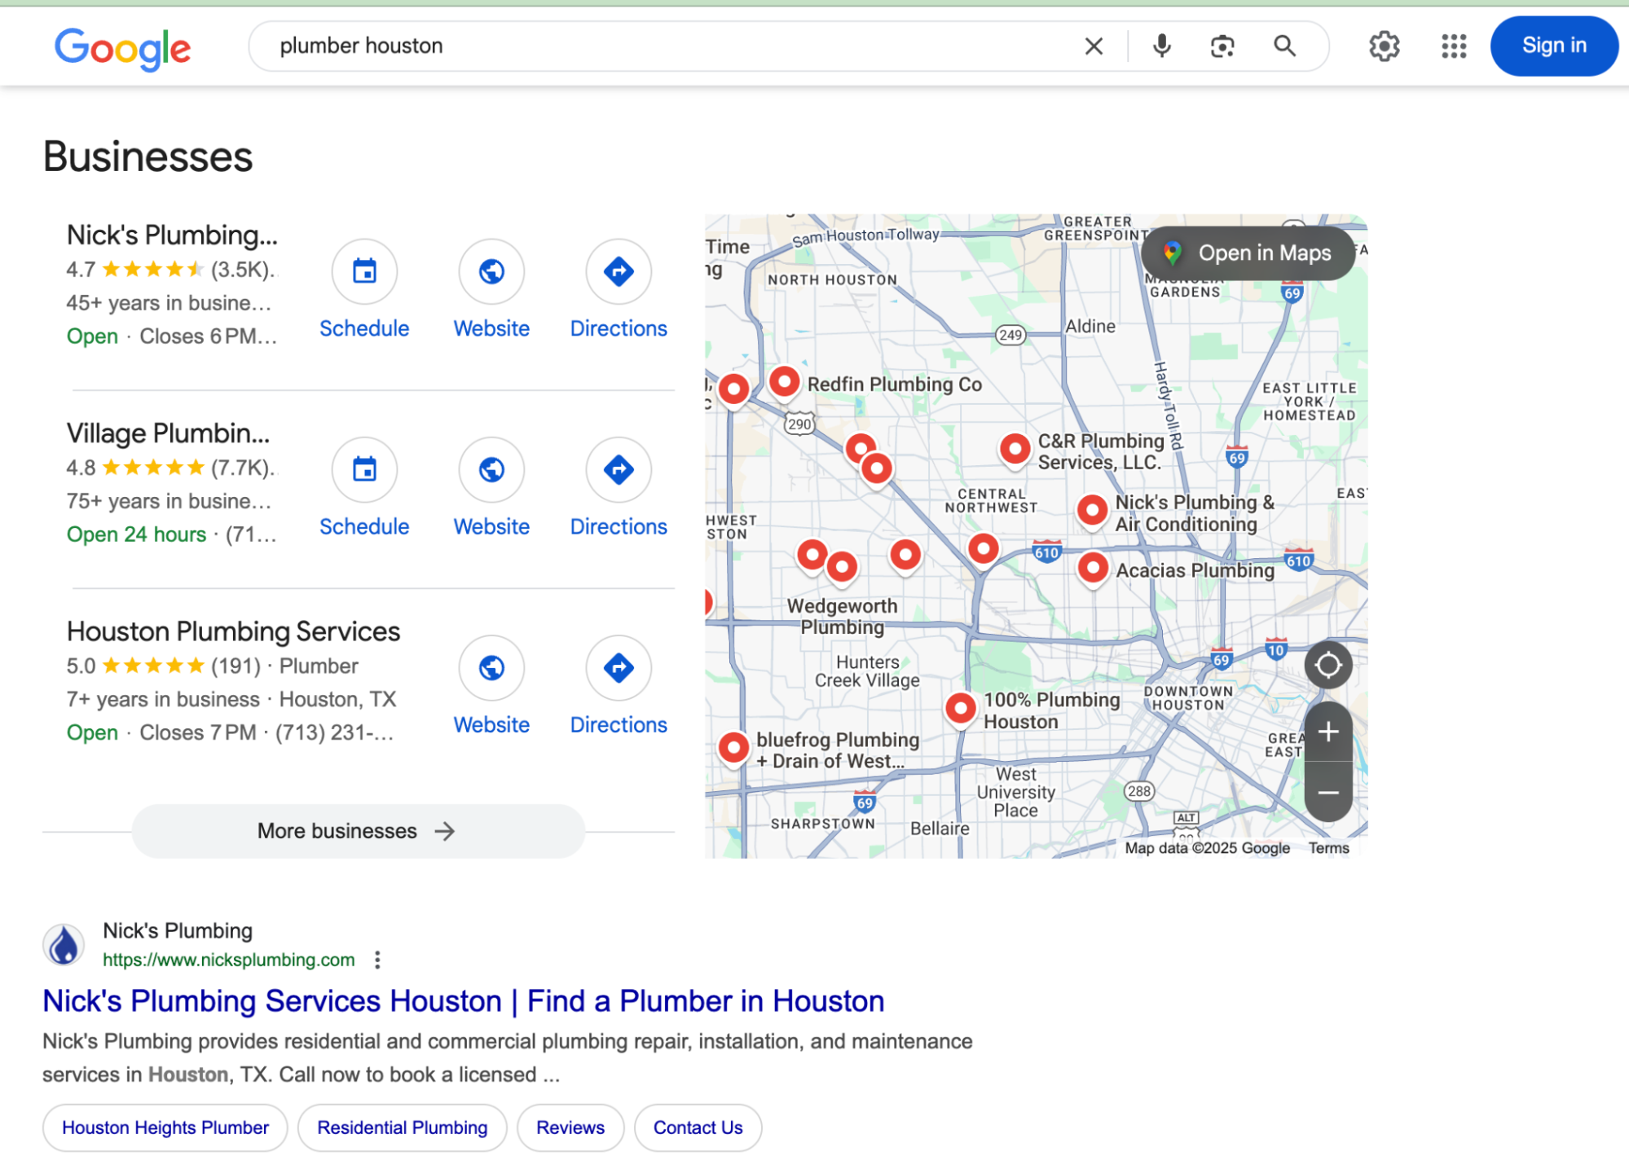Open quick settings via the gear icon

(x=1384, y=46)
